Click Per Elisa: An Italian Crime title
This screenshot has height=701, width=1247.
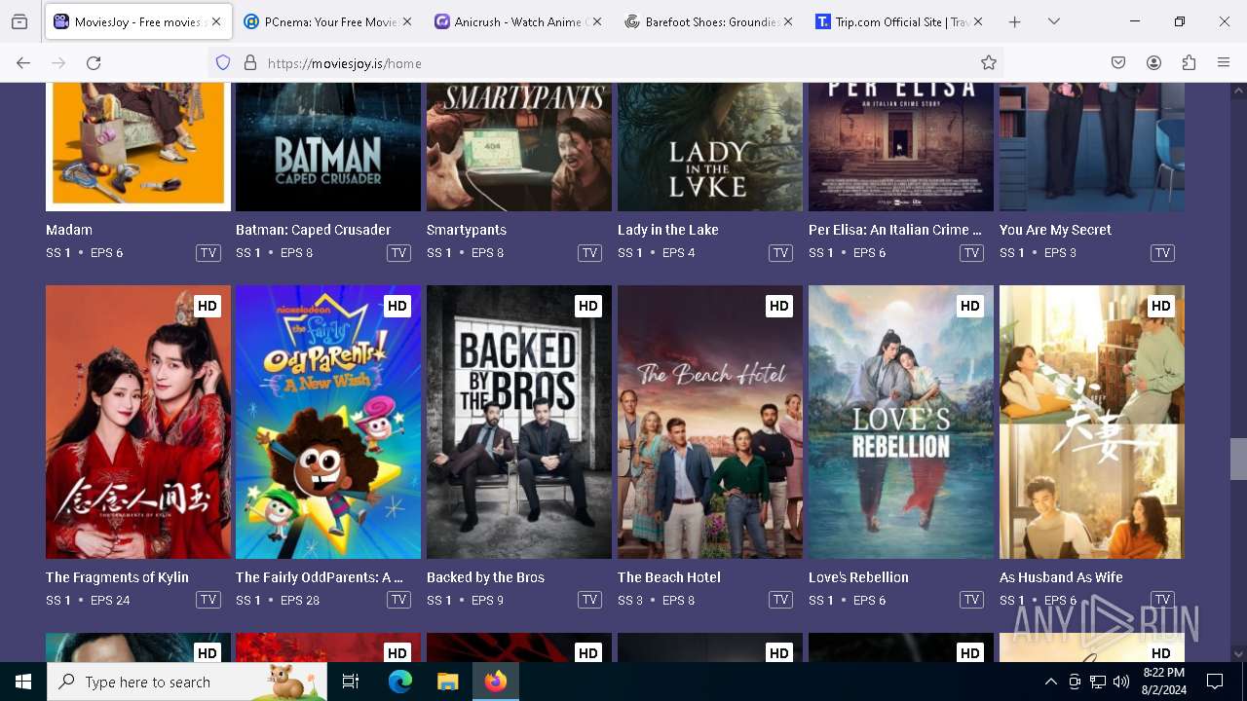(x=895, y=230)
